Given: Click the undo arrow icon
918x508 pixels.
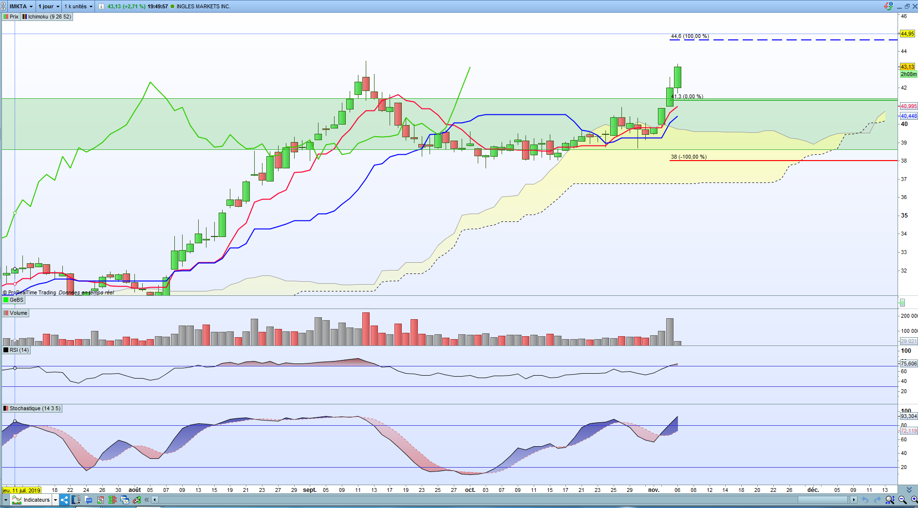Looking at the screenshot, I should (865, 500).
